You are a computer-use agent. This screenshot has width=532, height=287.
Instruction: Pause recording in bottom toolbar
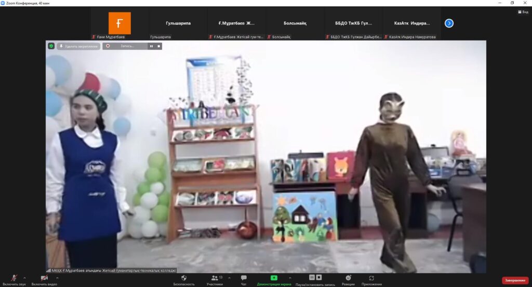tap(312, 278)
